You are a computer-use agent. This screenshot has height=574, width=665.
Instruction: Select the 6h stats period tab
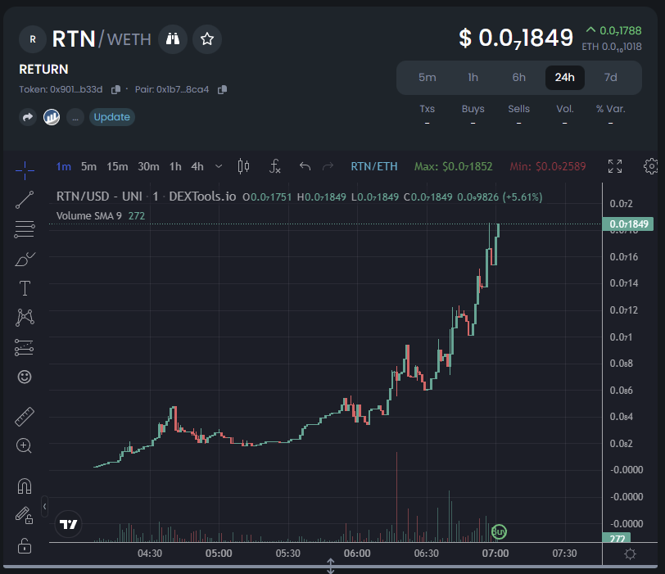click(518, 78)
